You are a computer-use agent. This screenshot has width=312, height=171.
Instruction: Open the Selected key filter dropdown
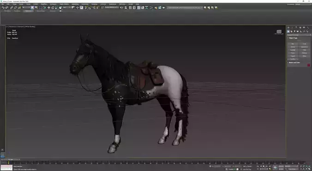(x=292, y=166)
